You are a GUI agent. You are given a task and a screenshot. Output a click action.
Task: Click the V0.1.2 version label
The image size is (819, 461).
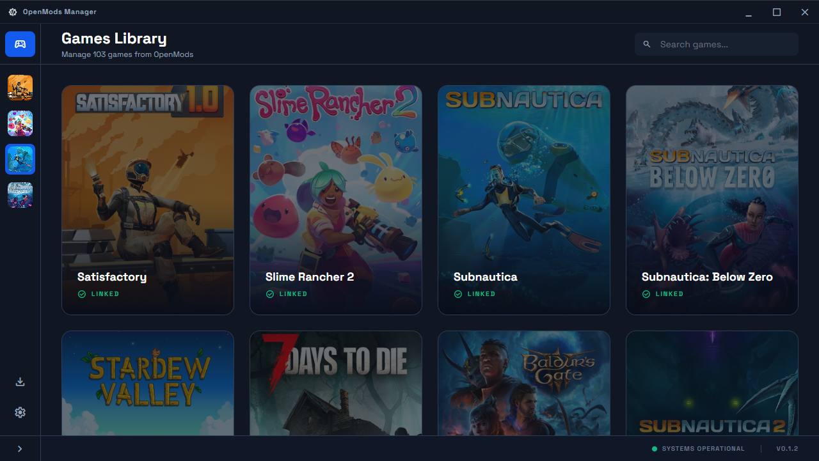pyautogui.click(x=787, y=449)
